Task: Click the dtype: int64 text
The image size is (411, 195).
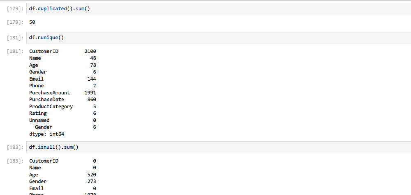Action: click(x=46, y=134)
